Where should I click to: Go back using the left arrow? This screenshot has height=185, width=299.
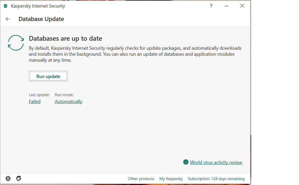click(x=8, y=19)
